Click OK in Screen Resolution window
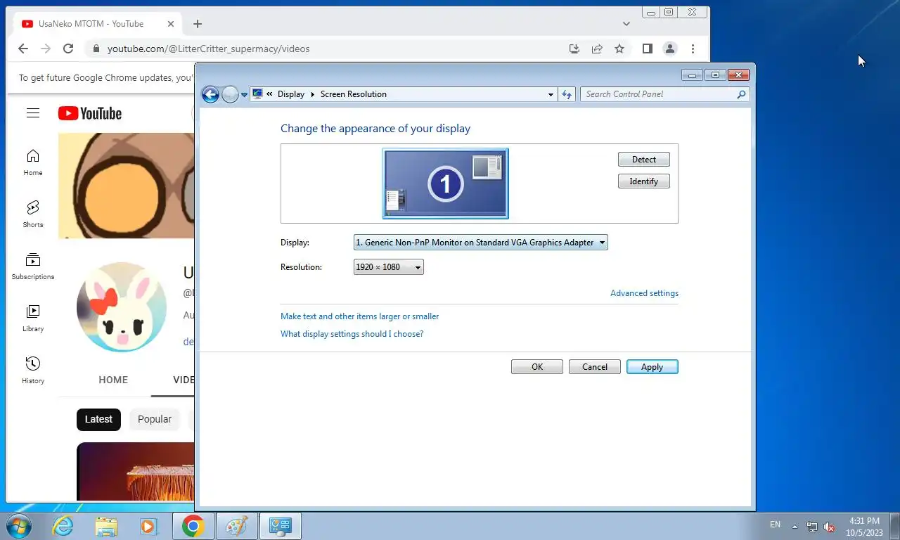The image size is (900, 540). pyautogui.click(x=537, y=367)
